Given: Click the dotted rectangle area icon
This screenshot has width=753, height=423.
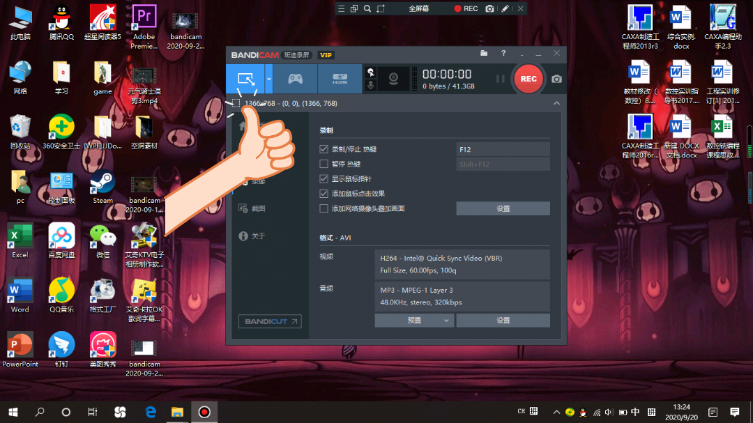Looking at the screenshot, I should [x=236, y=102].
